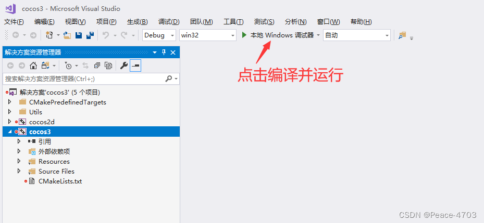This screenshot has width=484, height=223.
Task: Open the 项目(P) menu
Action: (106, 22)
